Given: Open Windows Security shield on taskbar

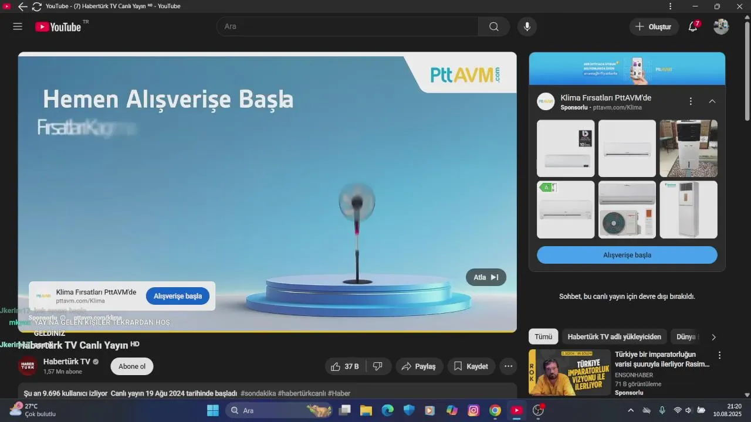Looking at the screenshot, I should point(409,410).
